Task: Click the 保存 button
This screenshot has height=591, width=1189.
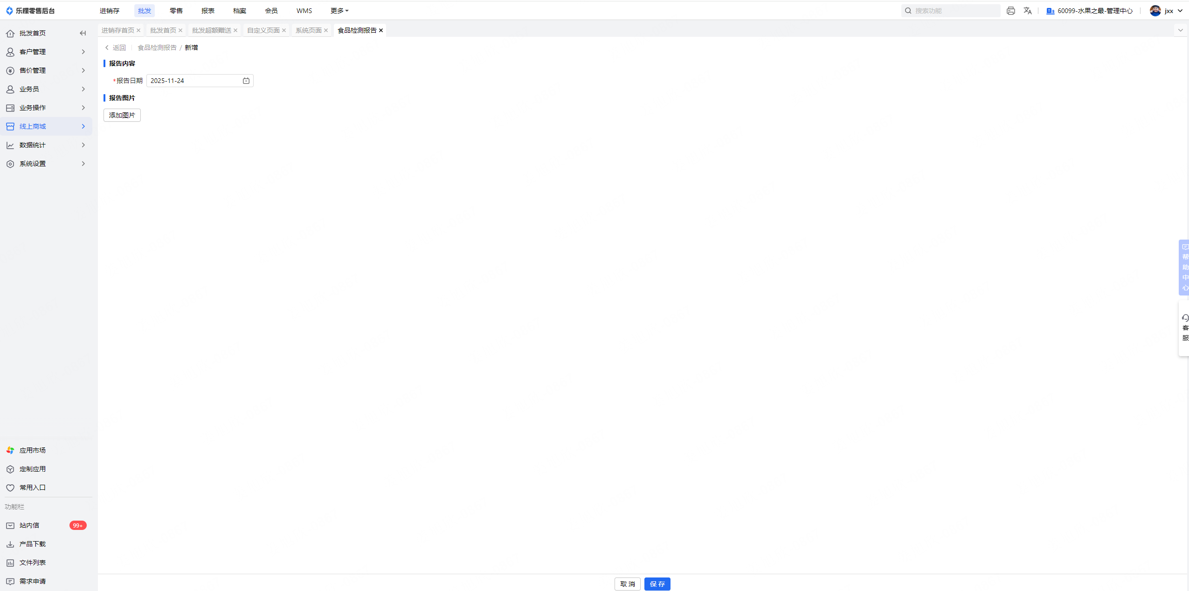Action: 657,584
